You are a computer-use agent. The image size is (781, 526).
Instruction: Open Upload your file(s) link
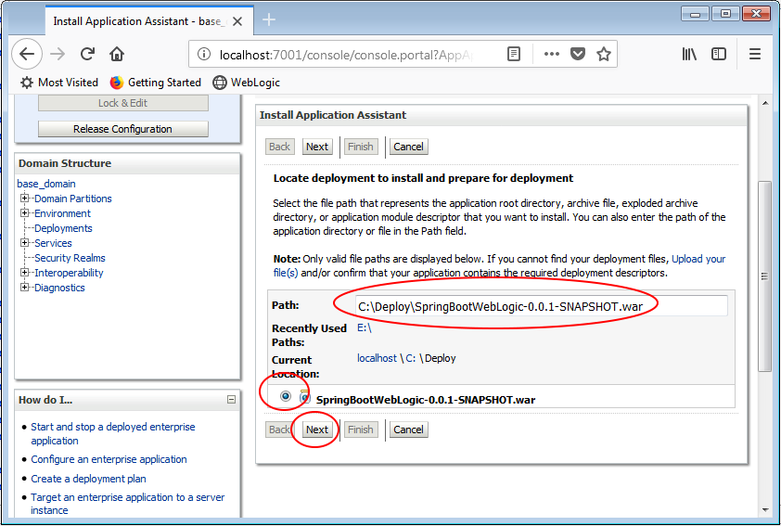(698, 259)
